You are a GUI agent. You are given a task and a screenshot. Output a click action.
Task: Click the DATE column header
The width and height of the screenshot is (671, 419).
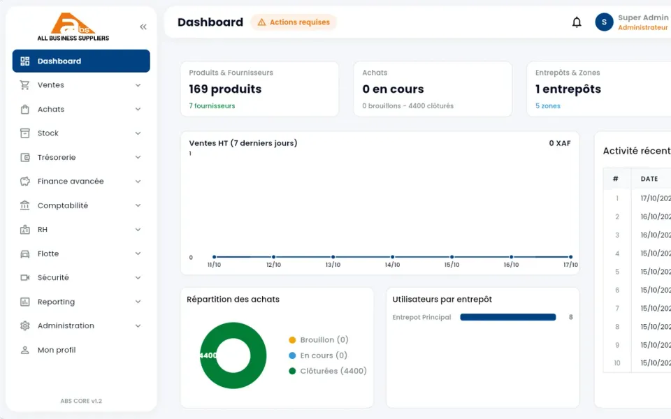[x=649, y=179]
